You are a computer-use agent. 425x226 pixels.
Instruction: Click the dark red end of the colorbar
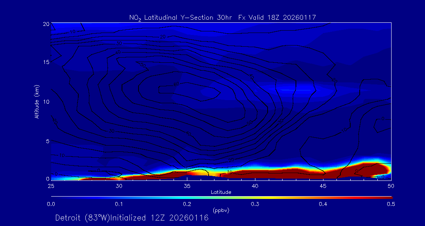coord(386,198)
